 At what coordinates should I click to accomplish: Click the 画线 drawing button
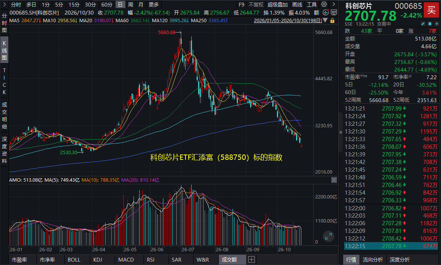[x=297, y=5]
